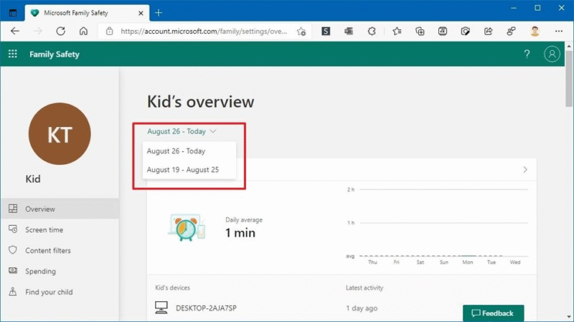574x322 pixels.
Task: Expand the August 26 - Today date dropdown
Action: coord(182,131)
